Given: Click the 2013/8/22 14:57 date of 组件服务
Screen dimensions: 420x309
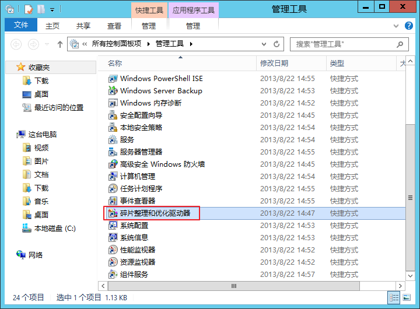Looking at the screenshot, I should (x=288, y=275).
